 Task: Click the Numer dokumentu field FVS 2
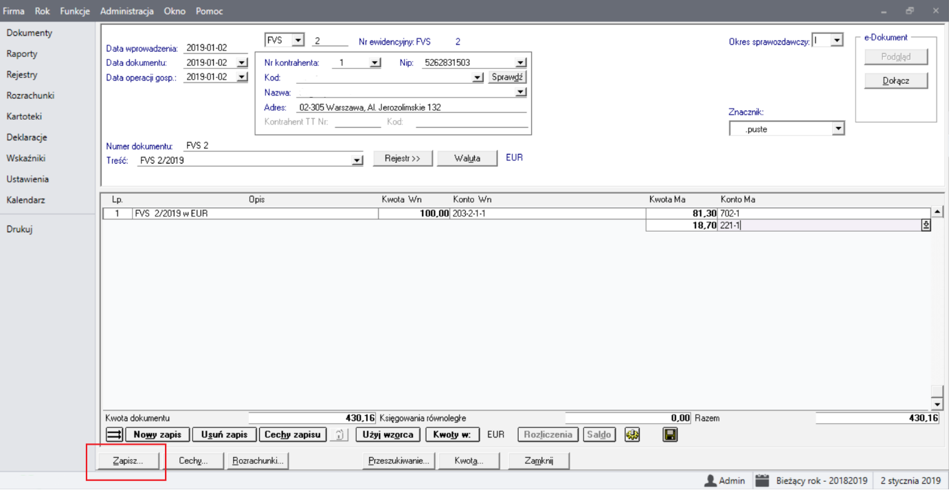coord(273,146)
